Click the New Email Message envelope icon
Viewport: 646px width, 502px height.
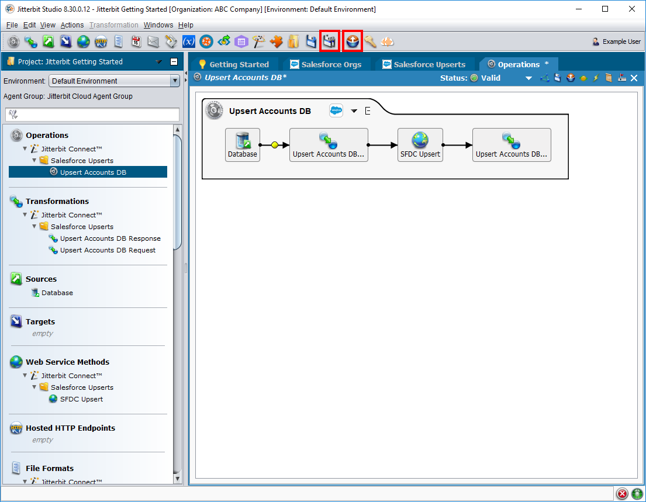153,41
